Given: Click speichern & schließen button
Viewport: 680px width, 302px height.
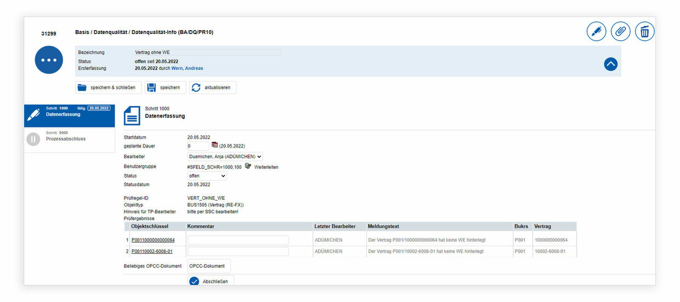Looking at the screenshot, I should [108, 88].
